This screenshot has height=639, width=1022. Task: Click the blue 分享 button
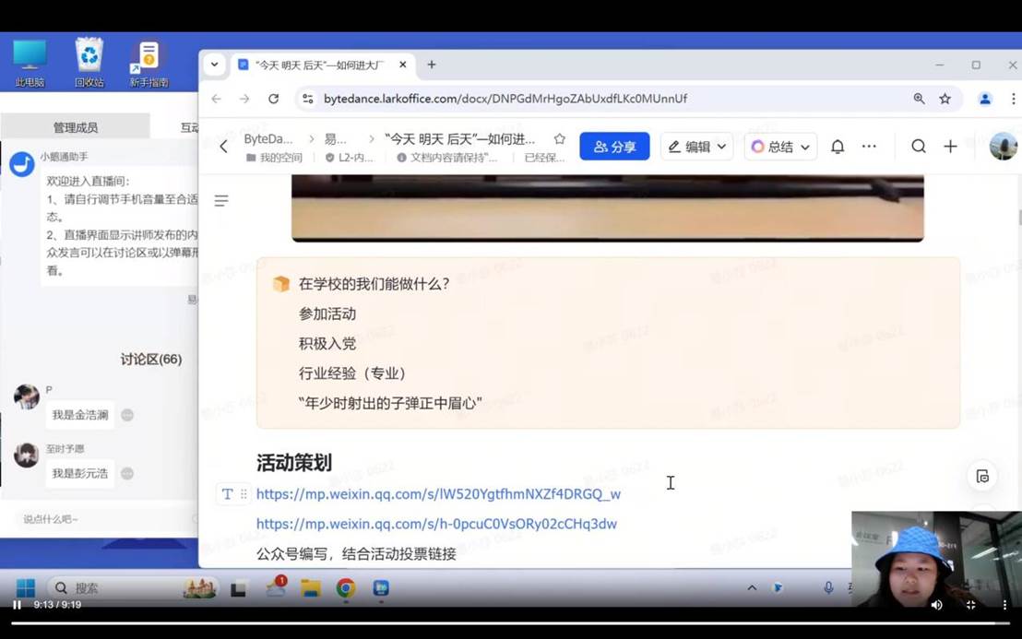tap(614, 147)
